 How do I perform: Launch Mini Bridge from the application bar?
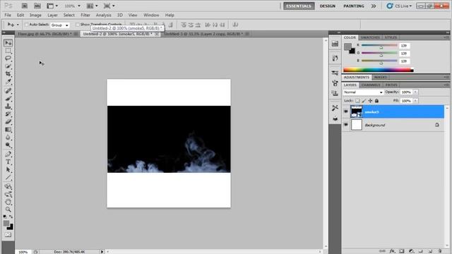coord(37,6)
